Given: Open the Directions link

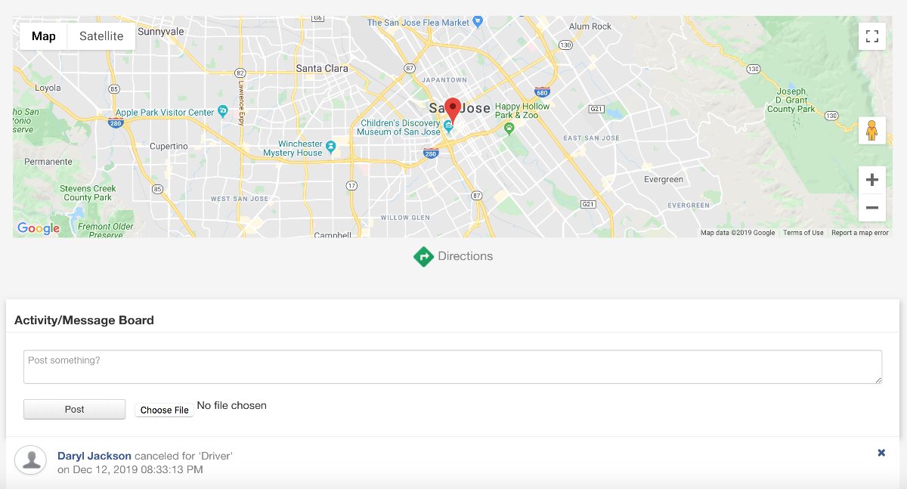Looking at the screenshot, I should (x=466, y=256).
